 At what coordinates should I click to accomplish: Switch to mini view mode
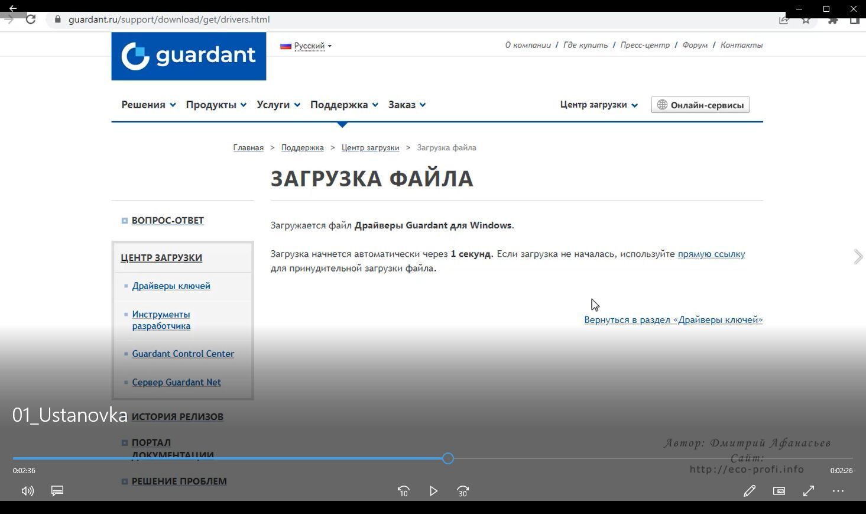[x=779, y=491]
